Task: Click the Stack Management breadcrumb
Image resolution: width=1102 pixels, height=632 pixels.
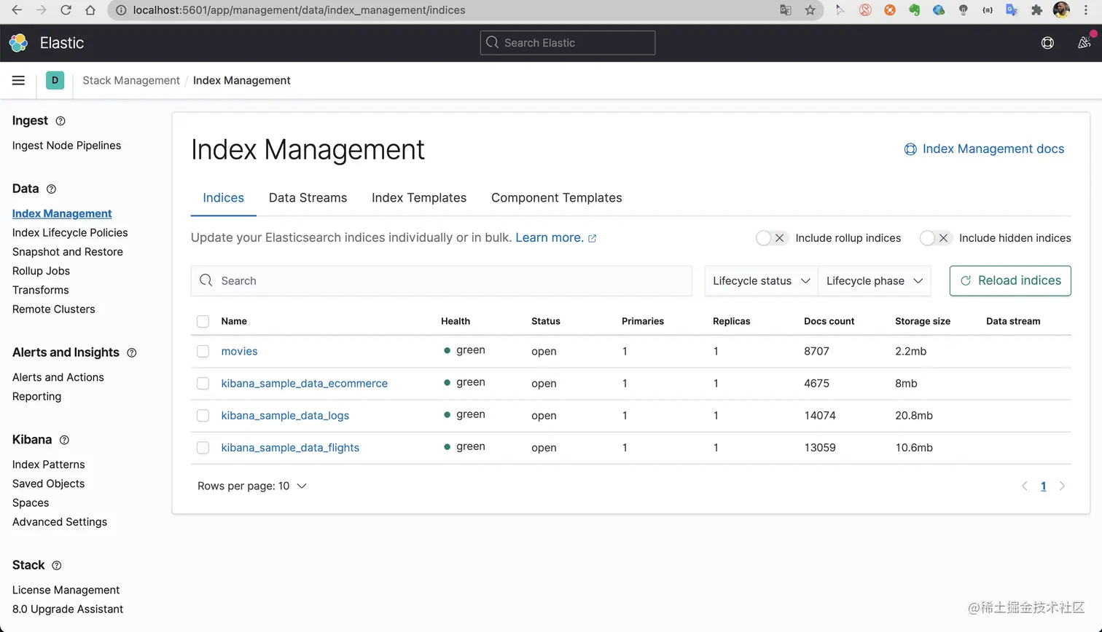Action: [131, 80]
